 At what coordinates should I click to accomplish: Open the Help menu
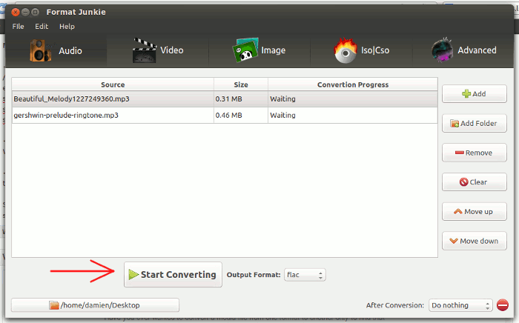[x=67, y=27]
